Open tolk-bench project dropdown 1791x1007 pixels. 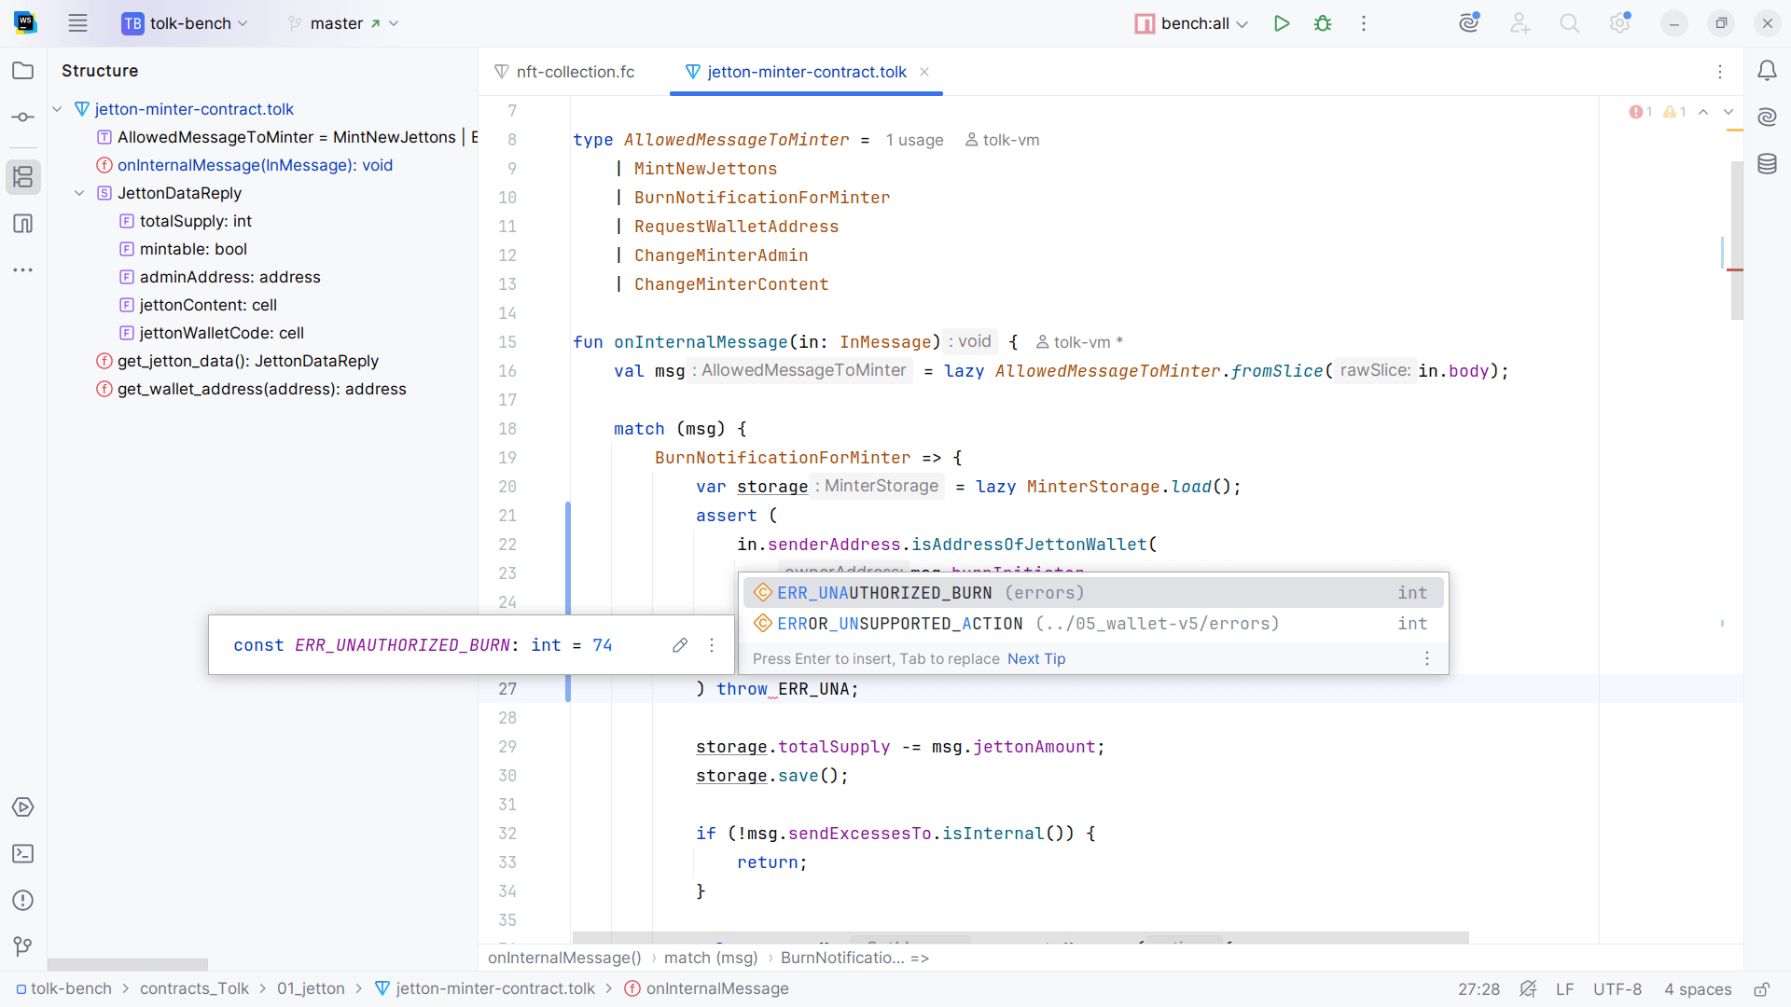186,23
